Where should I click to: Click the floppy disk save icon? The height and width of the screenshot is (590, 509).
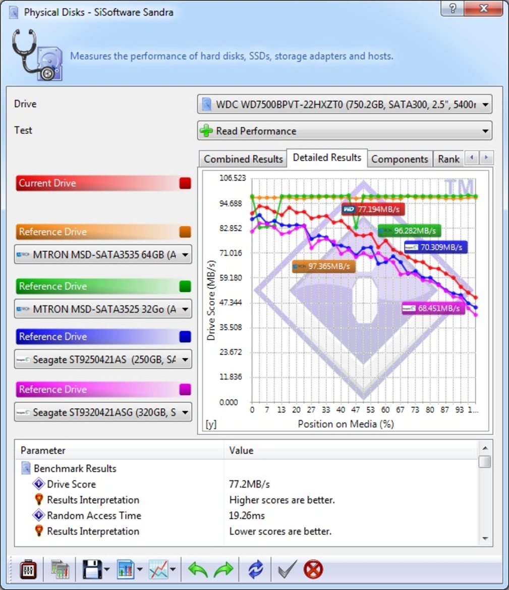coord(92,569)
